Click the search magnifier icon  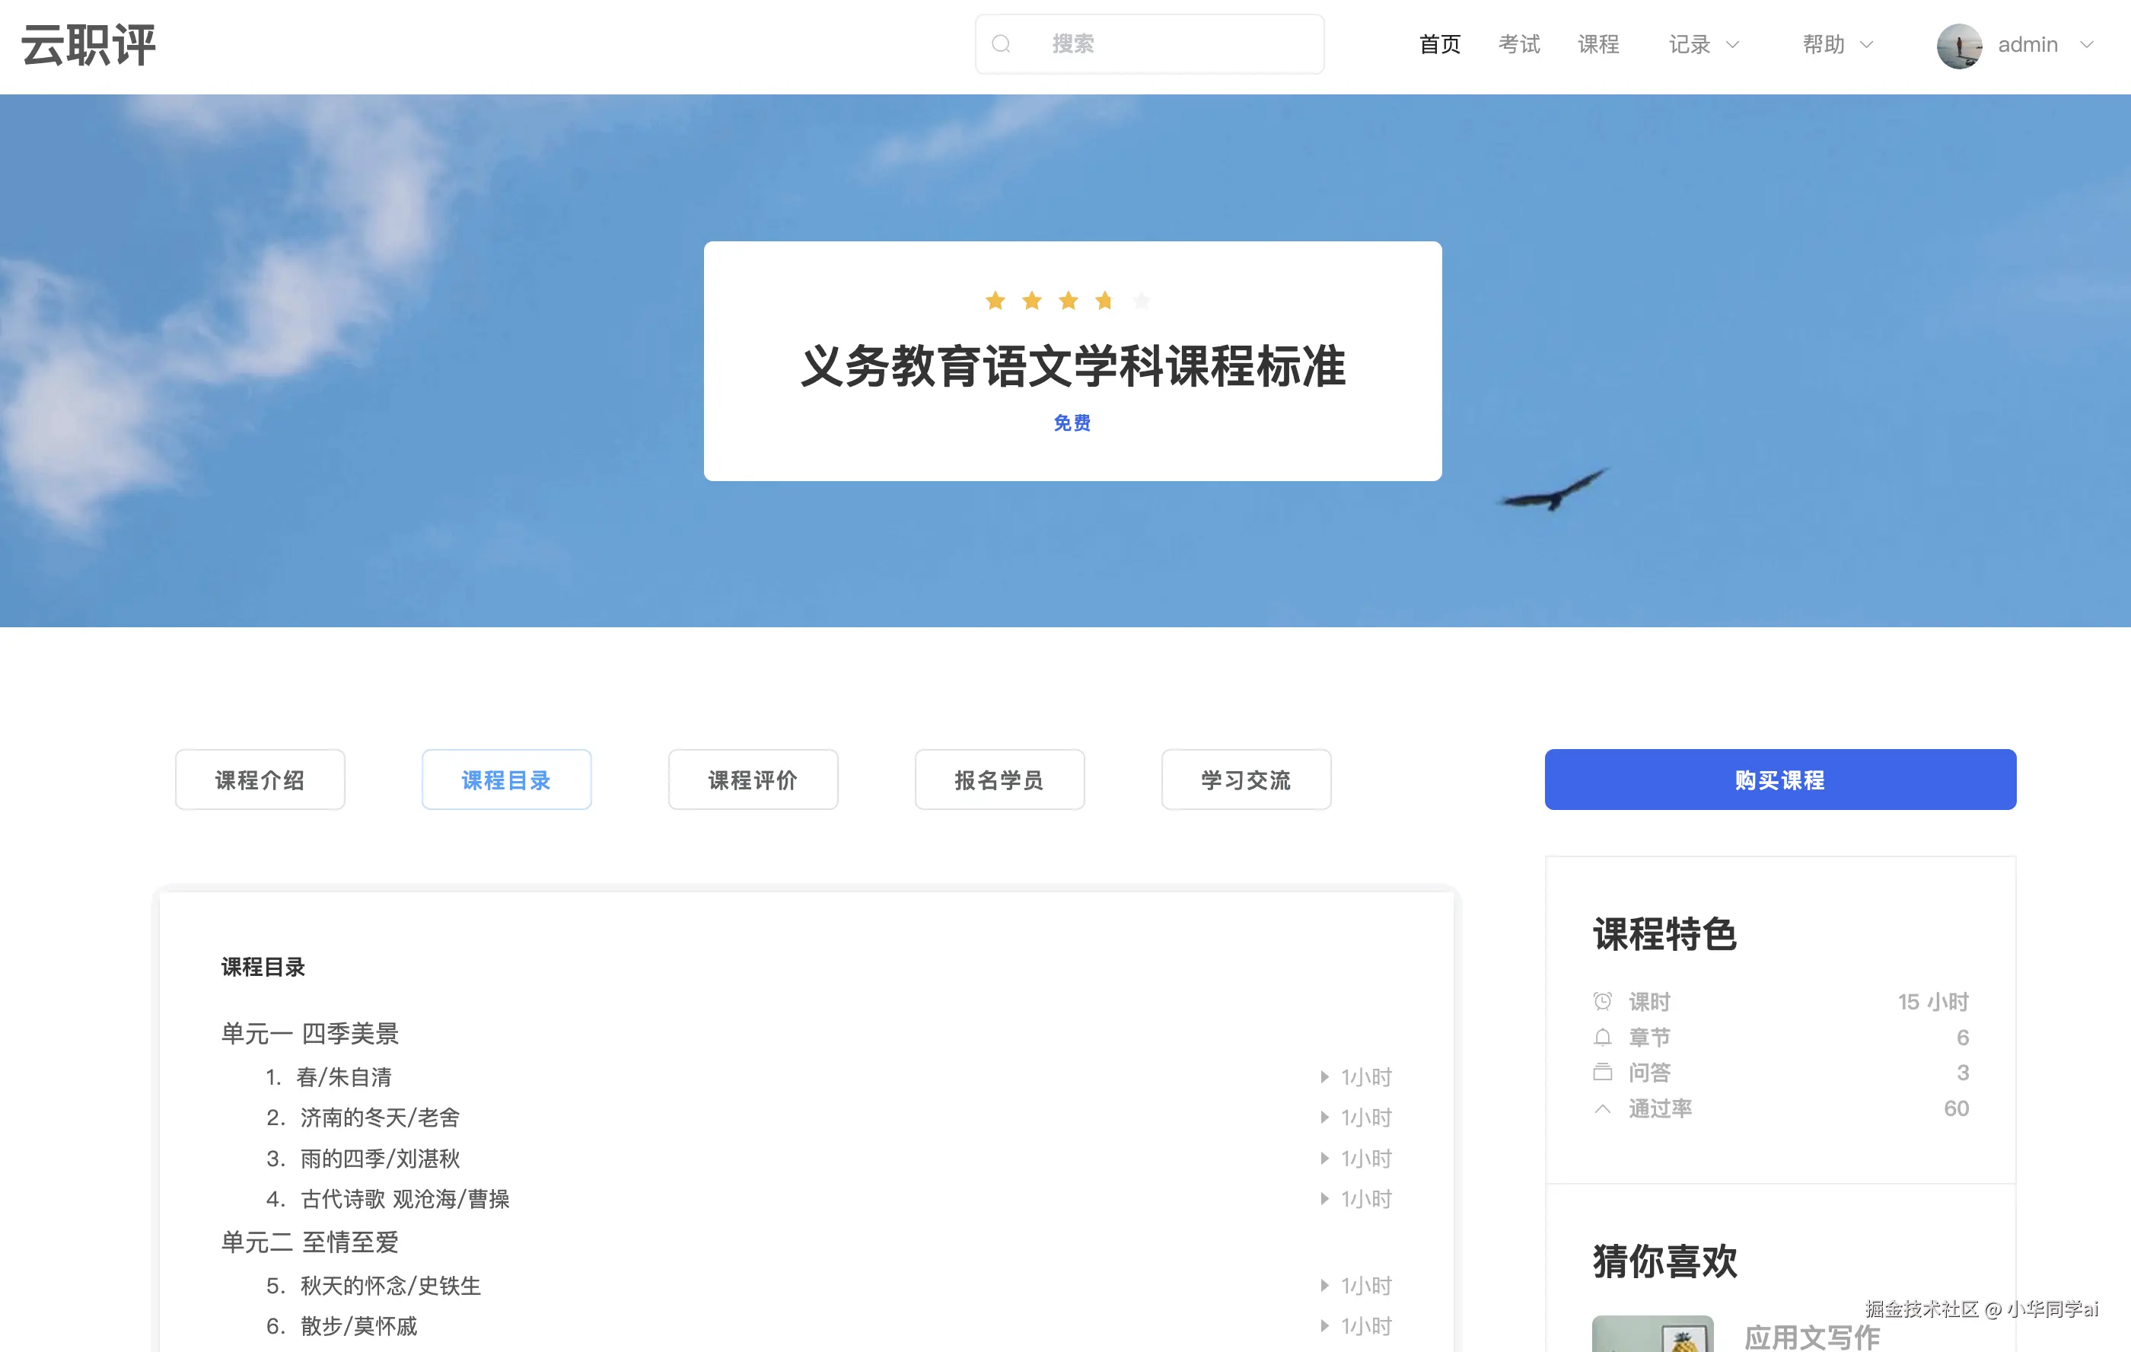click(1001, 44)
